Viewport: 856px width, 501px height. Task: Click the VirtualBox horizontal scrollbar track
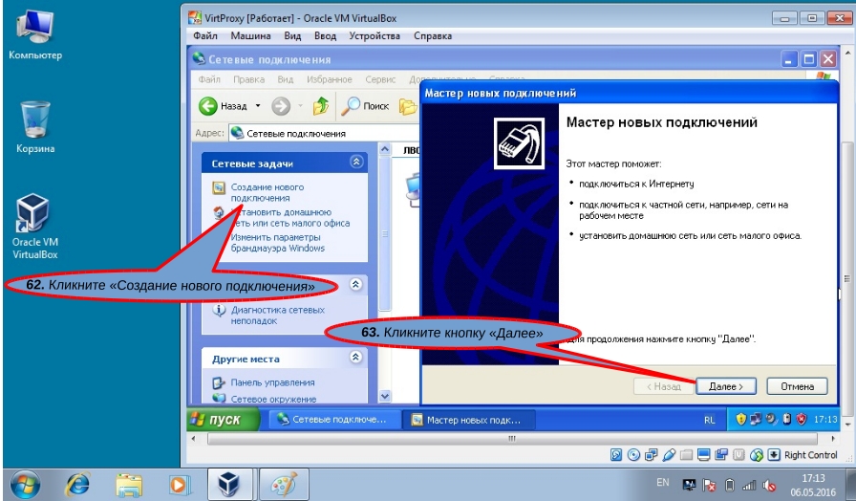click(x=512, y=438)
